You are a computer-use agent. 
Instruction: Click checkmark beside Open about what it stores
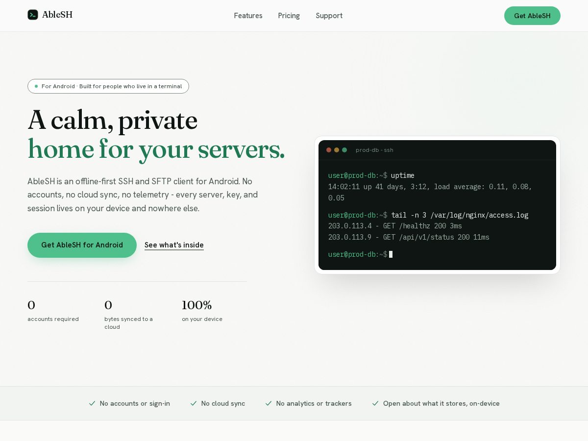point(375,403)
